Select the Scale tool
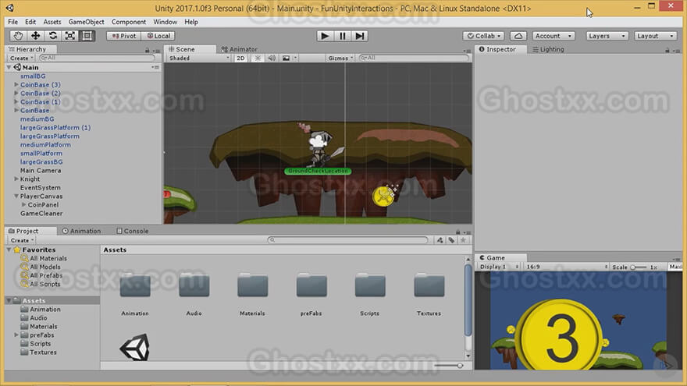Screen dimensions: 687x386 [69, 36]
